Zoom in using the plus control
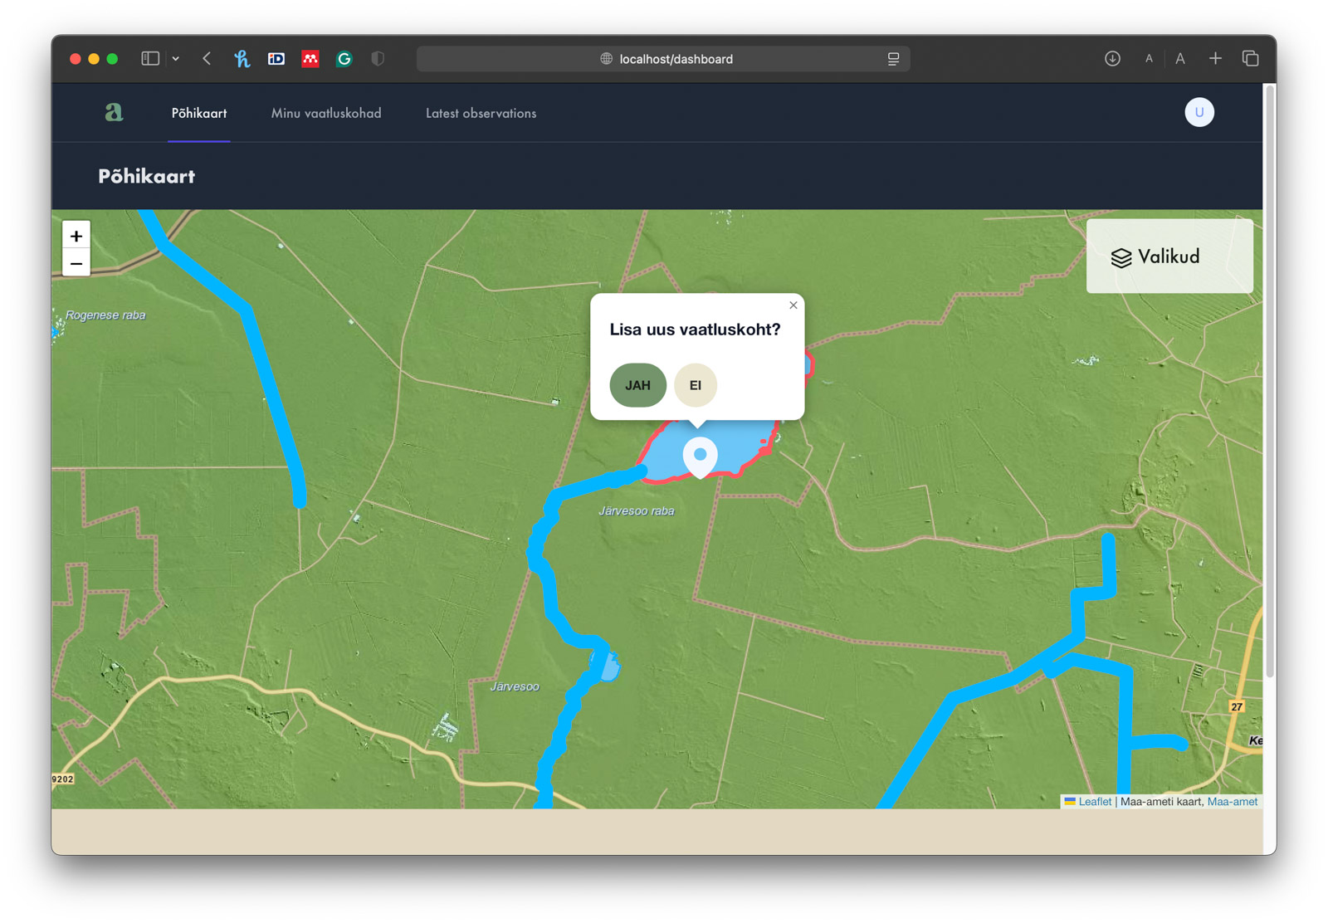 76,237
